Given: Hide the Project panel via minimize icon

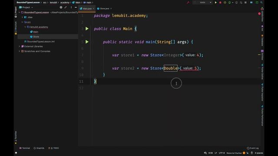Looking at the screenshot, I should click(x=76, y=7).
